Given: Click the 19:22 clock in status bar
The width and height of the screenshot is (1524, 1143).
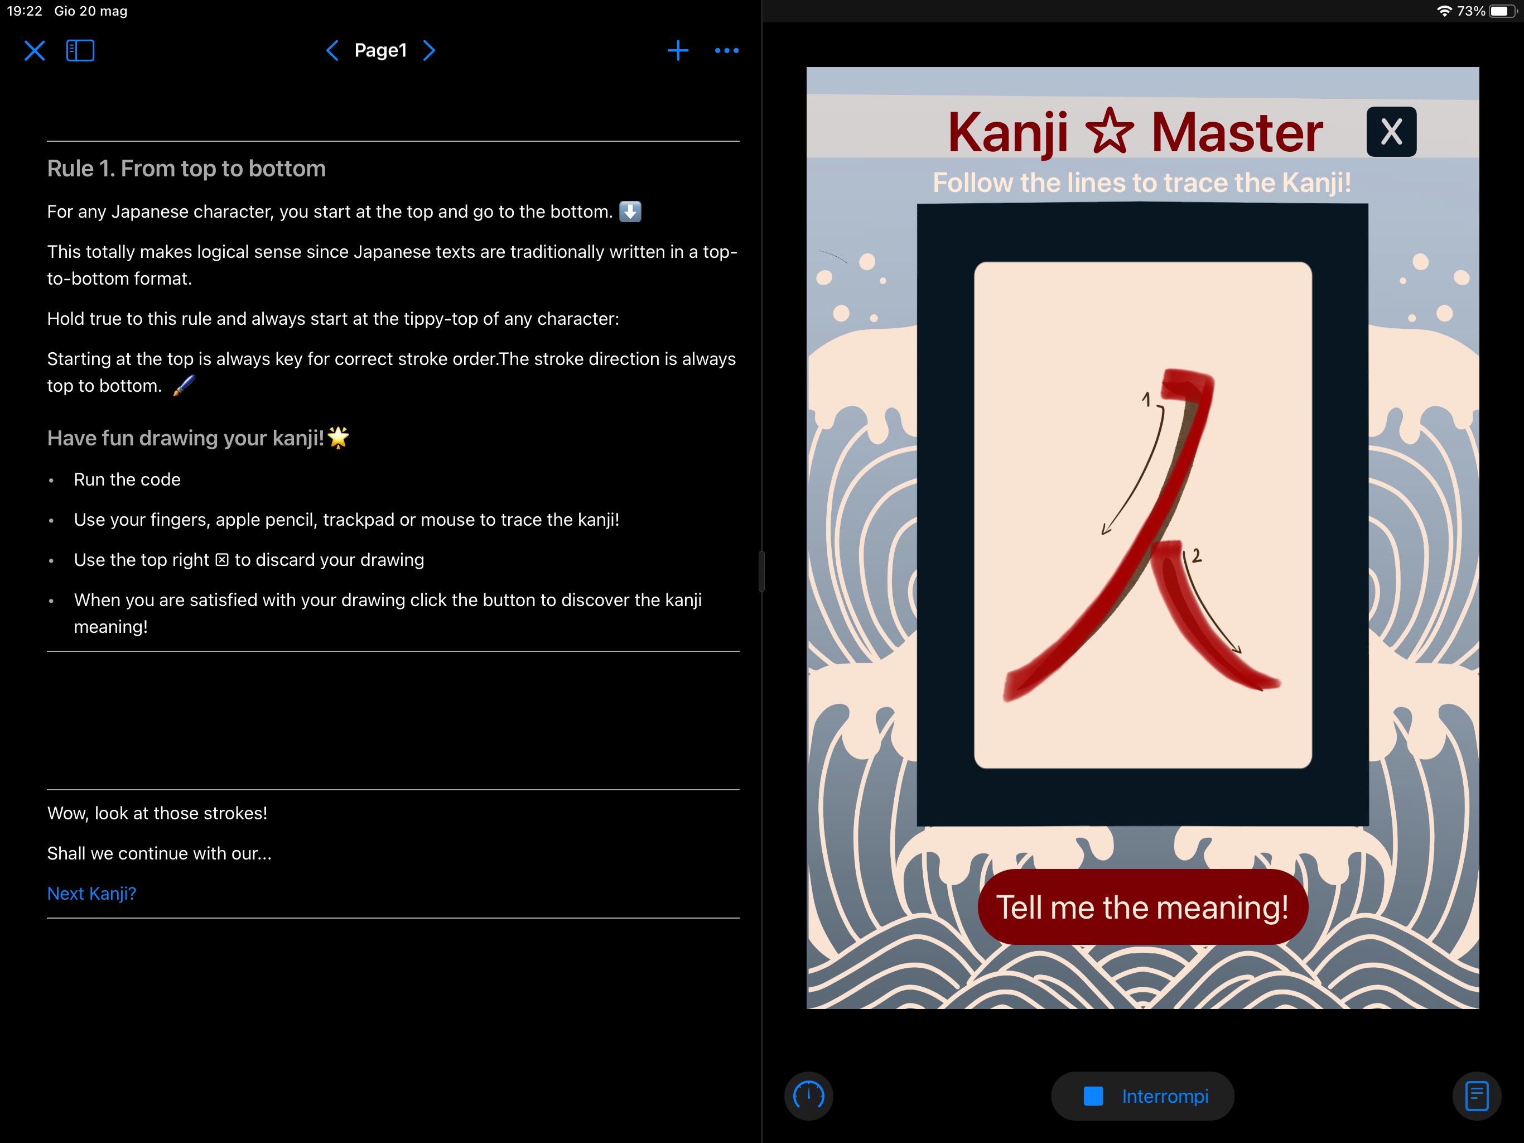Looking at the screenshot, I should click(24, 11).
